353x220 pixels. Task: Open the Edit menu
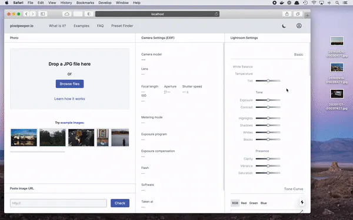(x=41, y=3)
